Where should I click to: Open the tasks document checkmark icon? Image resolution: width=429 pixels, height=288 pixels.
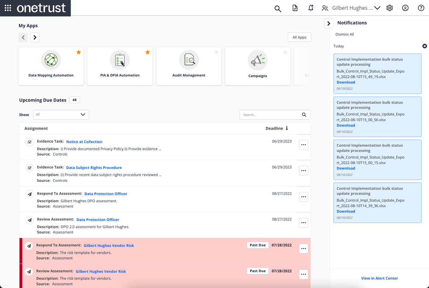pos(295,8)
